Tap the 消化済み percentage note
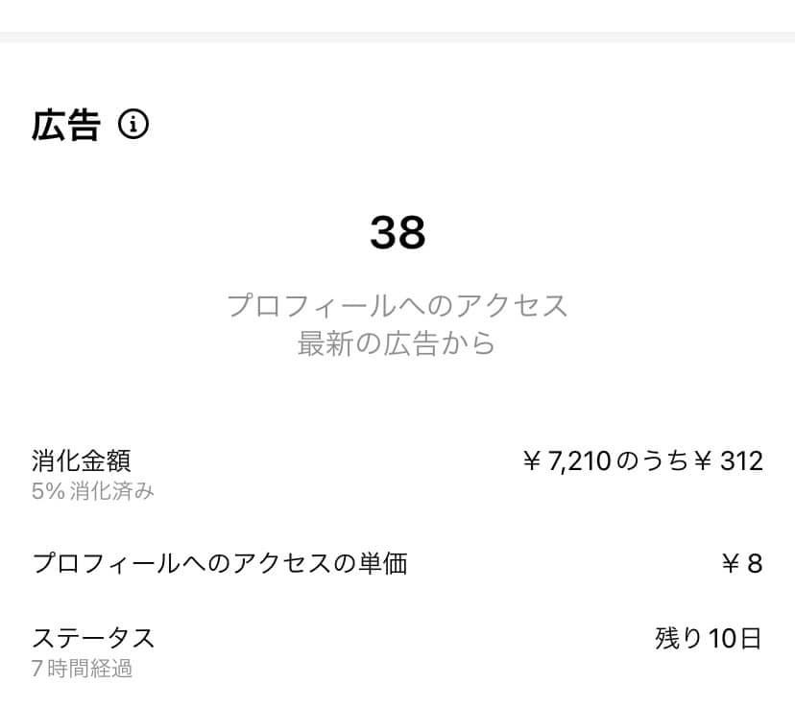 click(111, 491)
